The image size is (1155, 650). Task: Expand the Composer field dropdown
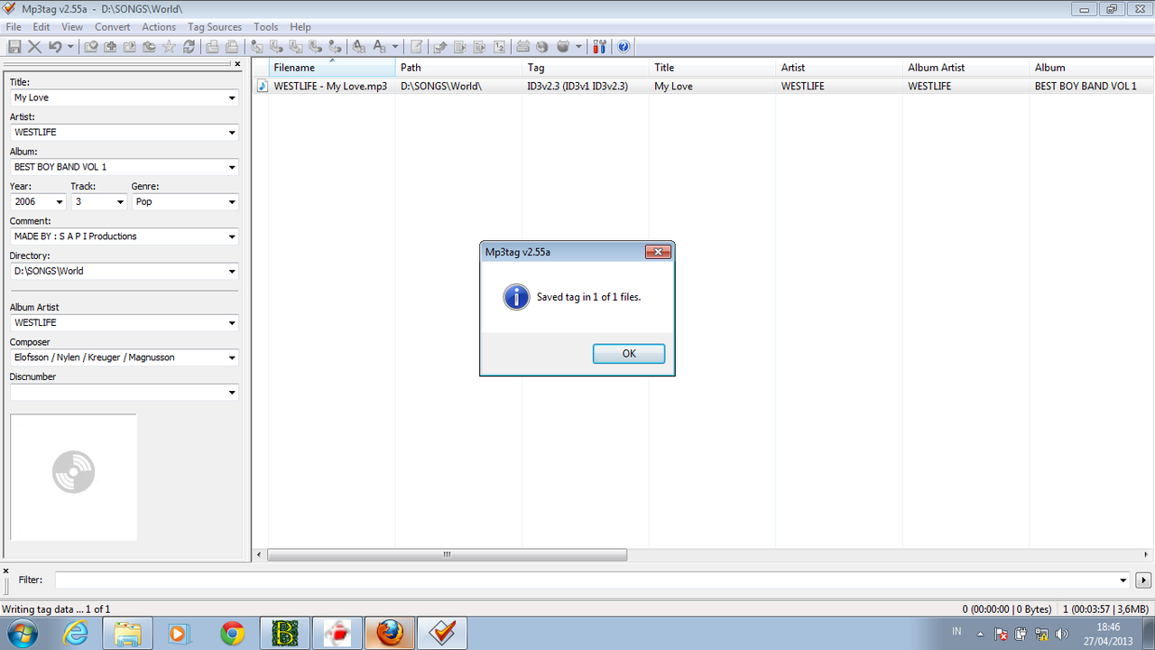[232, 357]
